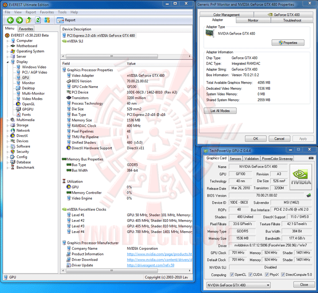Toggle the CUDA checkbox in GPU-Z

250,275
